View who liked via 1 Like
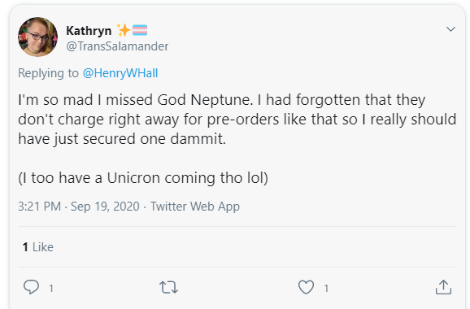This screenshot has width=470, height=309. click(38, 247)
